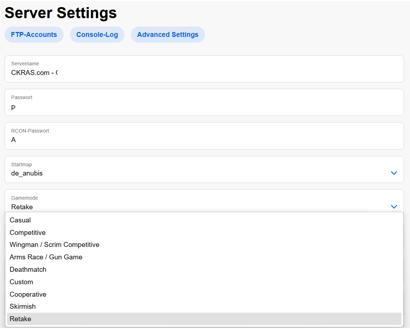Image resolution: width=410 pixels, height=329 pixels.
Task: Open the Console-Log page
Action: tap(97, 34)
